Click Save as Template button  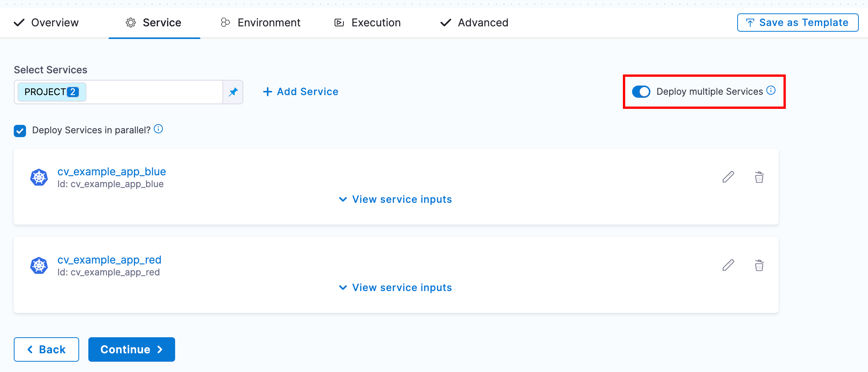point(798,23)
